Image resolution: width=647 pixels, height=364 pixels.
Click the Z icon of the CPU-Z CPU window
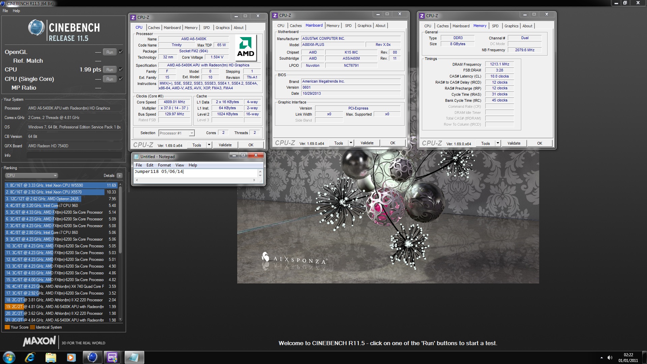point(133,18)
